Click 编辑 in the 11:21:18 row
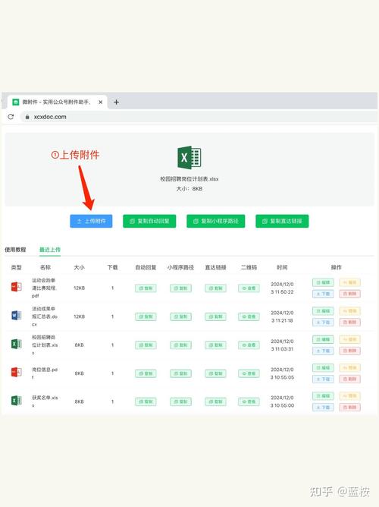The image size is (379, 507). (x=323, y=310)
